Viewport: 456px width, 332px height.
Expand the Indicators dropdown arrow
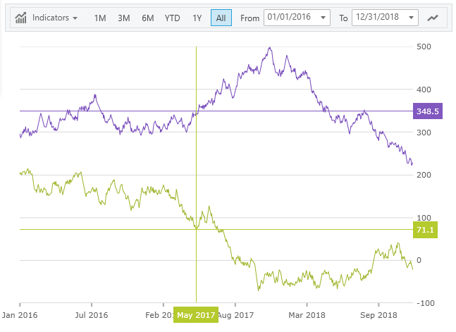pyautogui.click(x=75, y=18)
